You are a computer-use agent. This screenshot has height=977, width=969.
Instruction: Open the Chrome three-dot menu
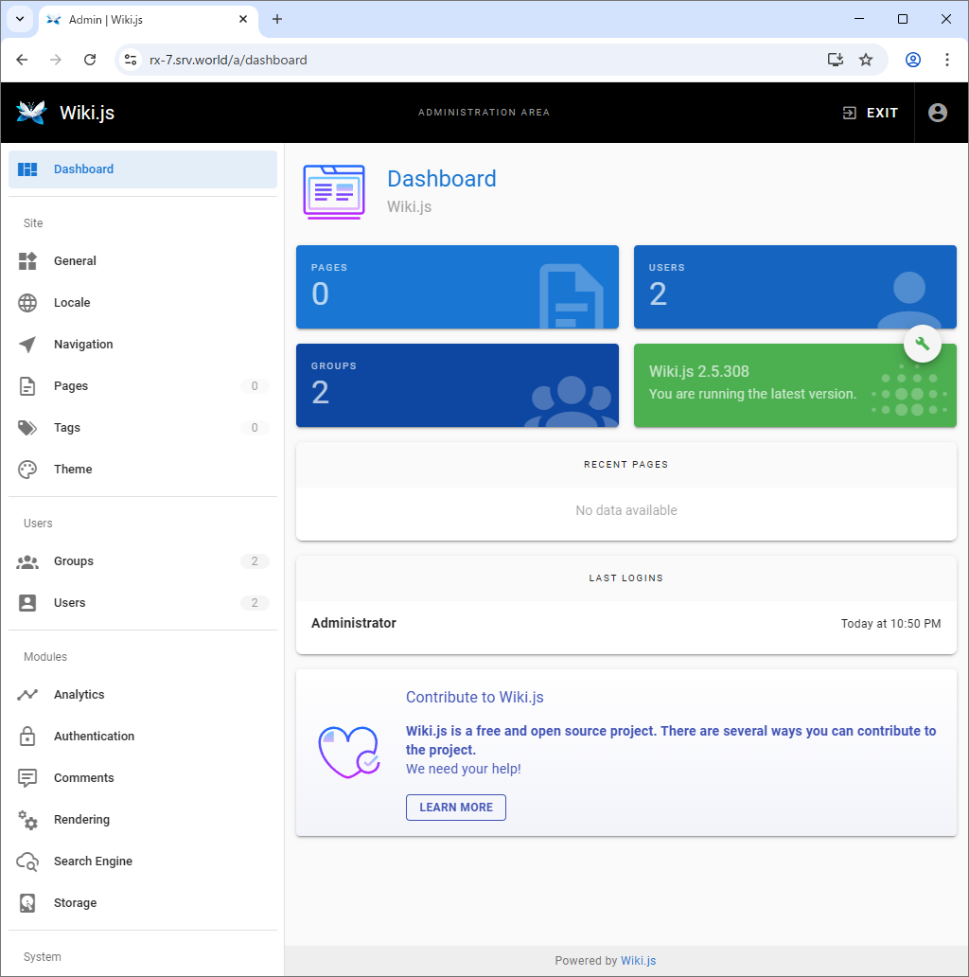point(946,60)
